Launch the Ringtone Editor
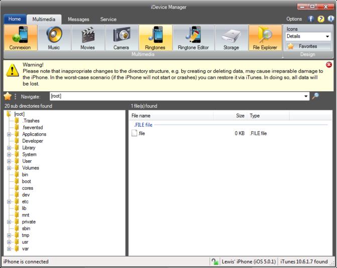The width and height of the screenshot is (337, 268). [193, 38]
